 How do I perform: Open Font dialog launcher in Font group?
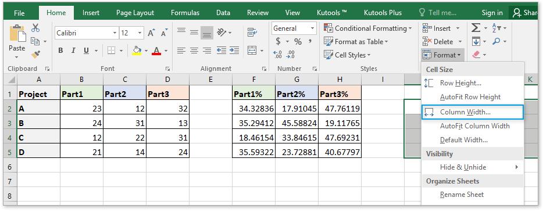(167, 69)
